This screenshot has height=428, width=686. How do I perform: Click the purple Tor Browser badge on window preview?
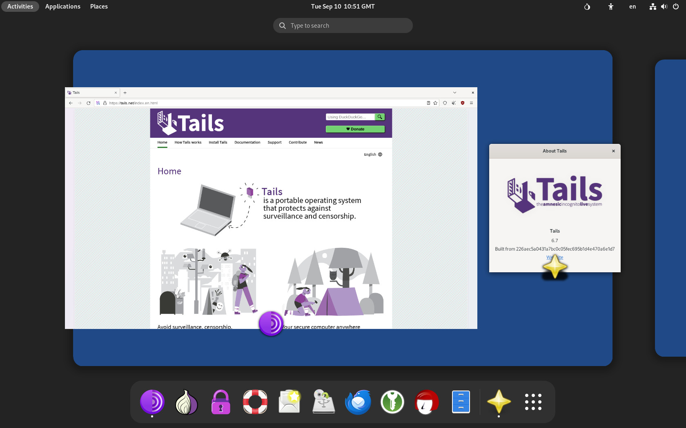click(x=271, y=324)
